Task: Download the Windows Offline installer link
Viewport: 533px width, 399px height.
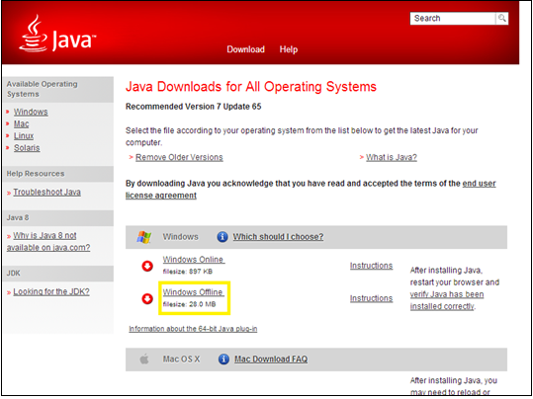Action: pos(193,292)
